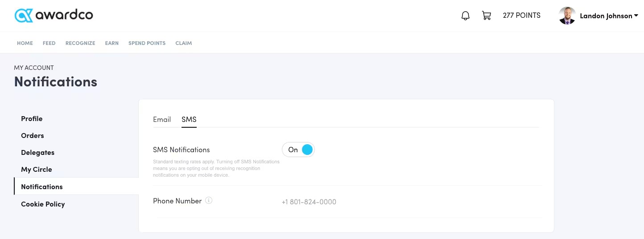Expand the Landon Johnson account dropdown
The height and width of the screenshot is (239, 644).
point(636,16)
